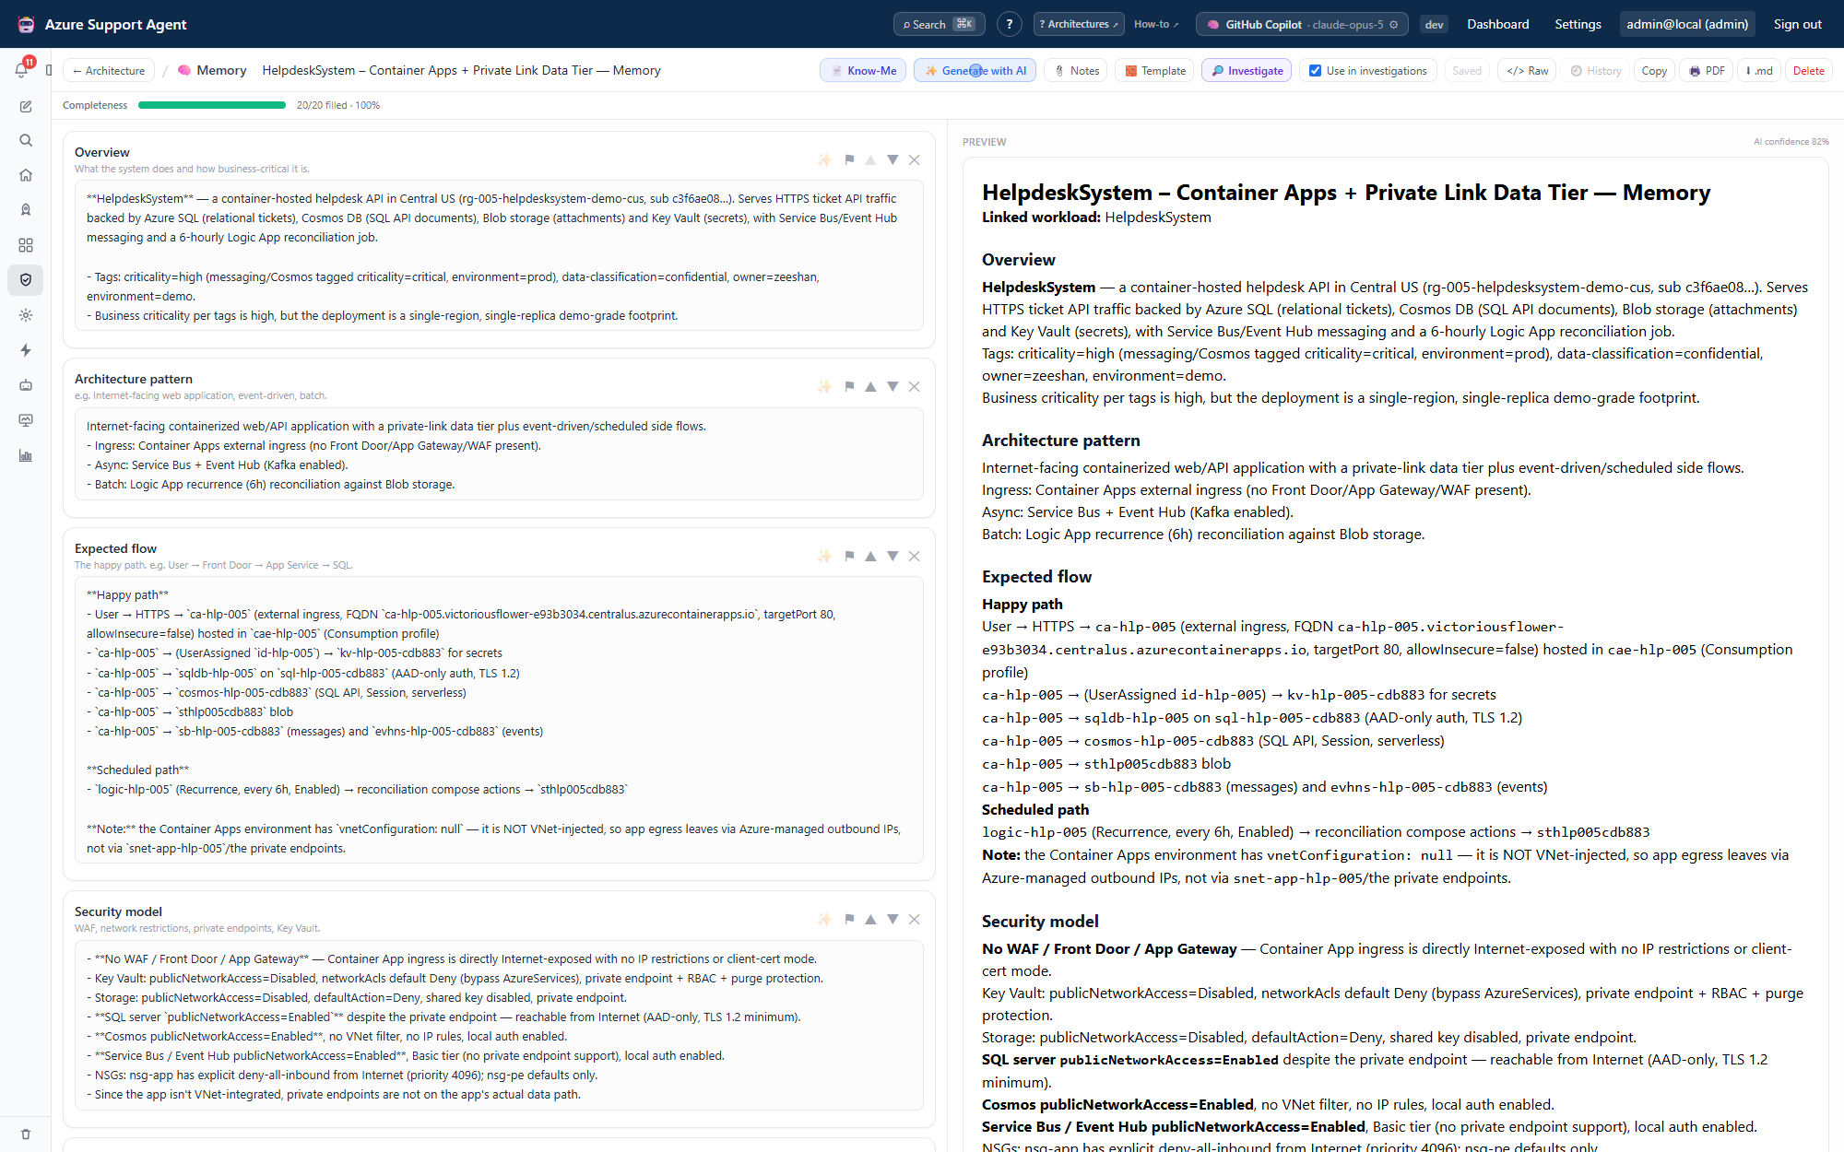Move Security model section up
Image resolution: width=1844 pixels, height=1152 pixels.
point(870,919)
